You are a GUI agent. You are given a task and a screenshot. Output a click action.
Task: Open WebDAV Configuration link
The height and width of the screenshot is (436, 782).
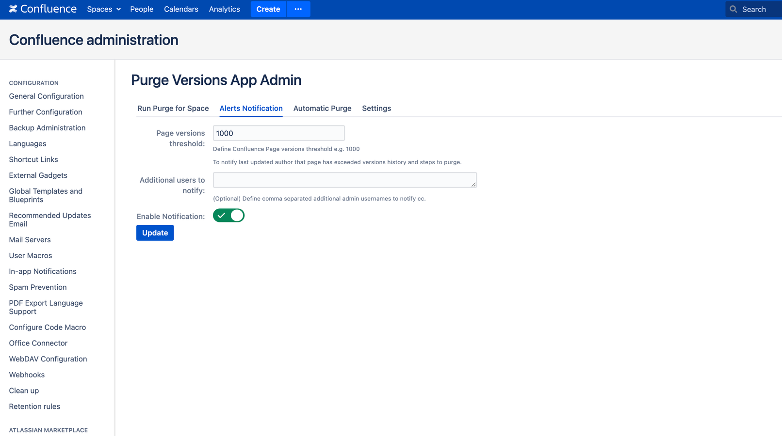pyautogui.click(x=48, y=359)
